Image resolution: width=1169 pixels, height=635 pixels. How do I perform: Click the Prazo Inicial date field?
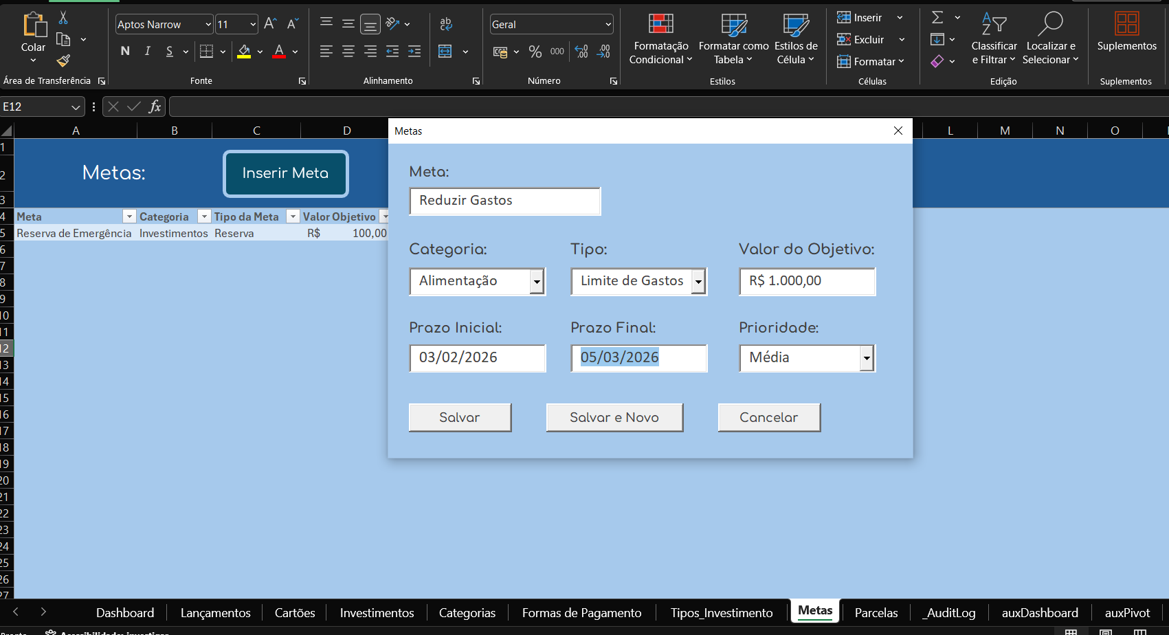click(478, 358)
